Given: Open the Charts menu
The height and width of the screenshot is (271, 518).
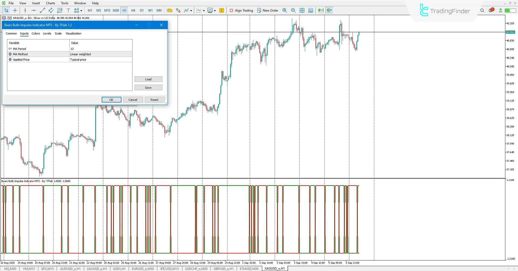Looking at the screenshot, I should pos(50,3).
